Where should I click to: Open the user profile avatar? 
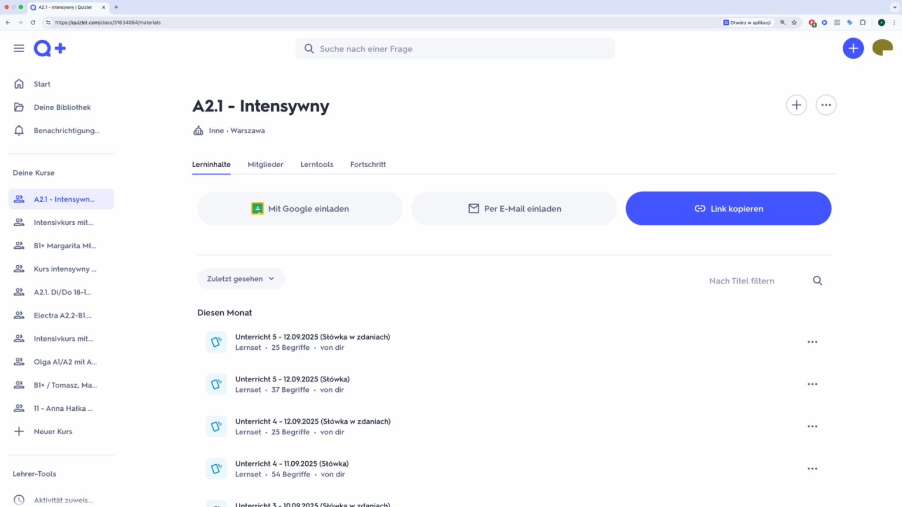(882, 48)
